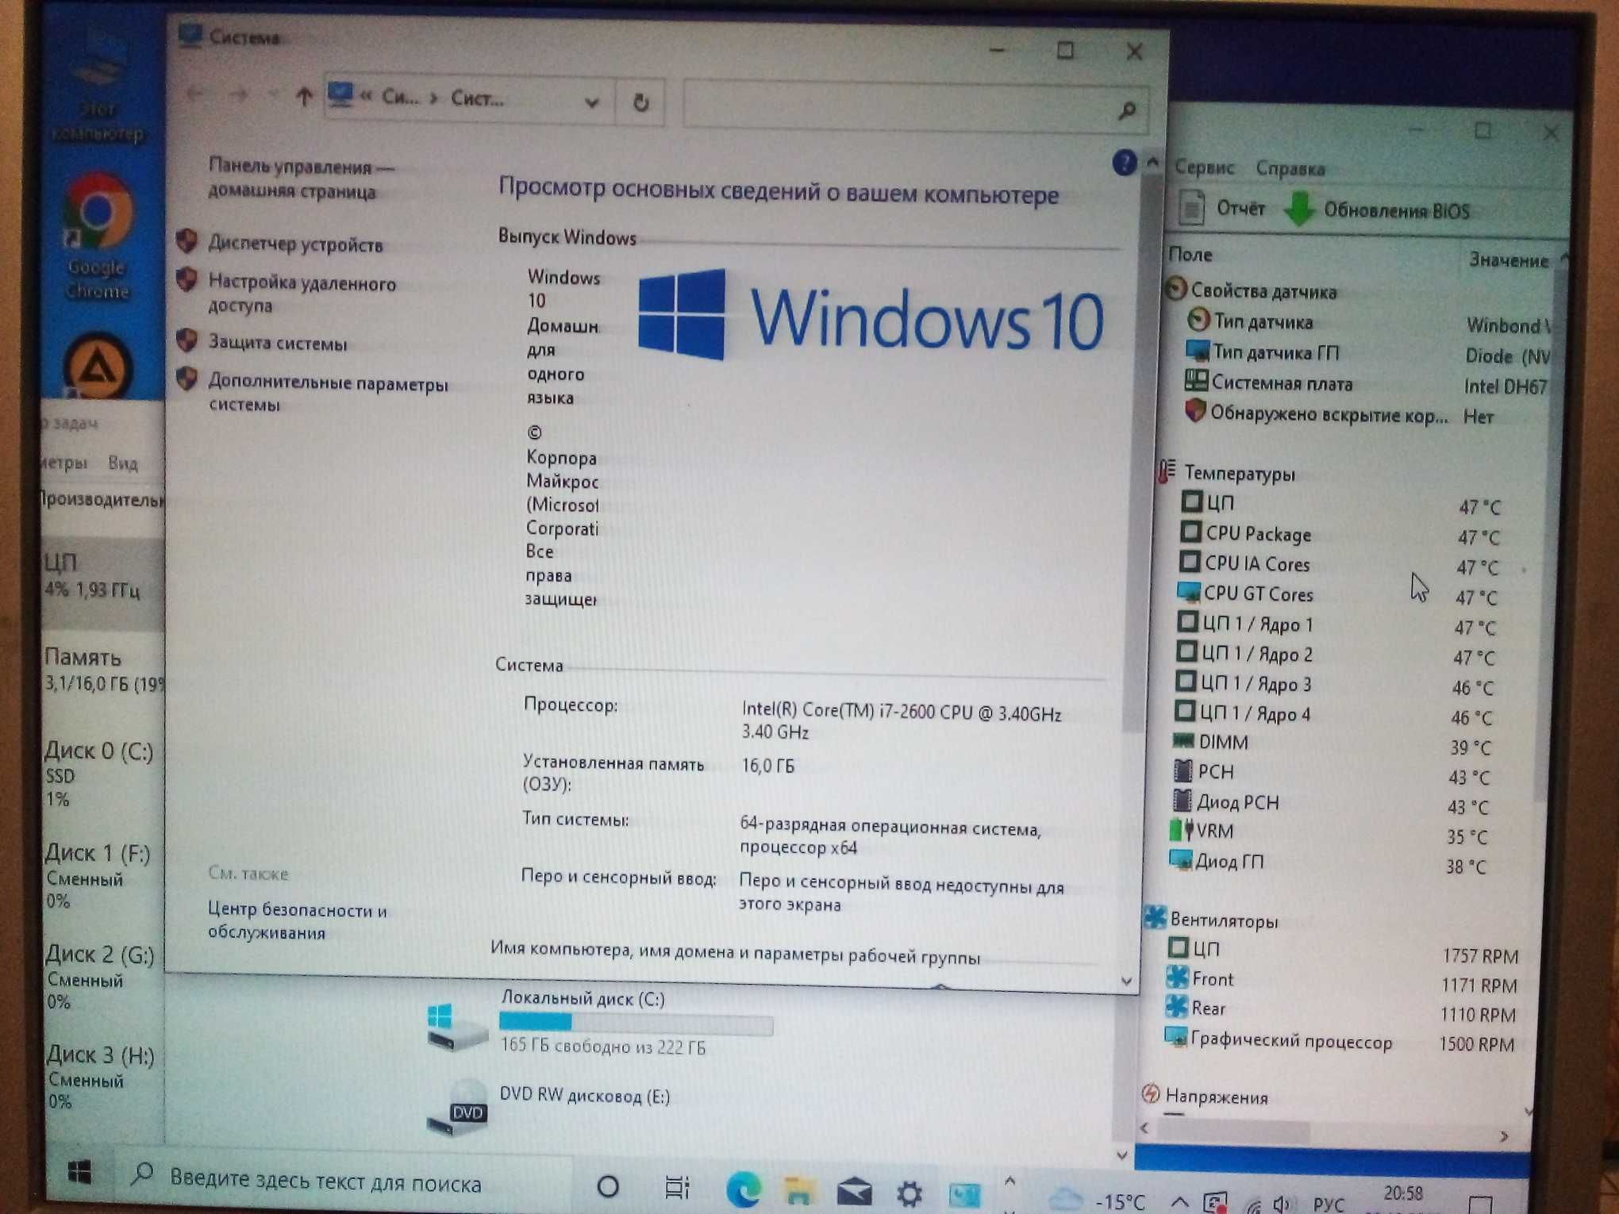The image size is (1619, 1214).
Task: Select the Графический процессор fan row
Action: tap(1340, 1041)
